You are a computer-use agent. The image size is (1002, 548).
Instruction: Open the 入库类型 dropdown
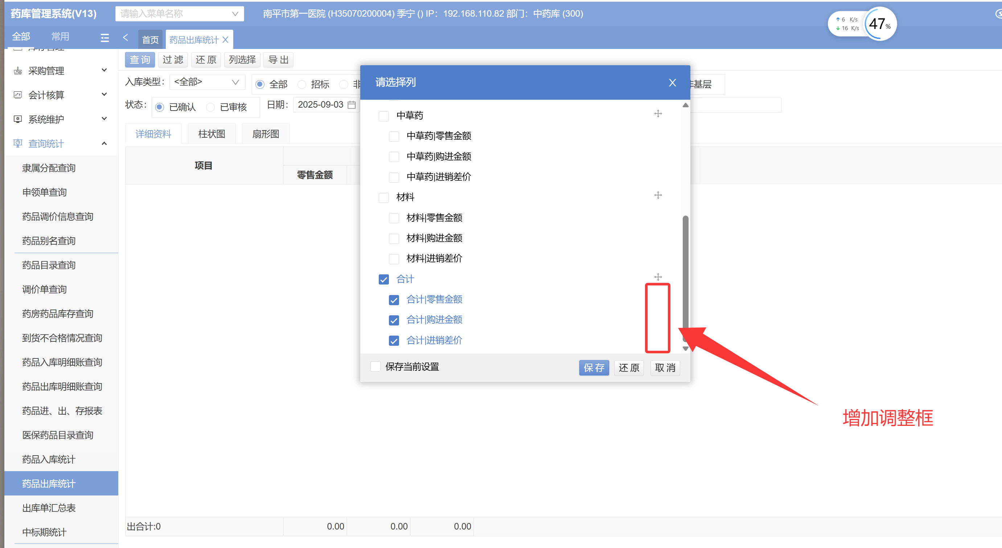[206, 82]
